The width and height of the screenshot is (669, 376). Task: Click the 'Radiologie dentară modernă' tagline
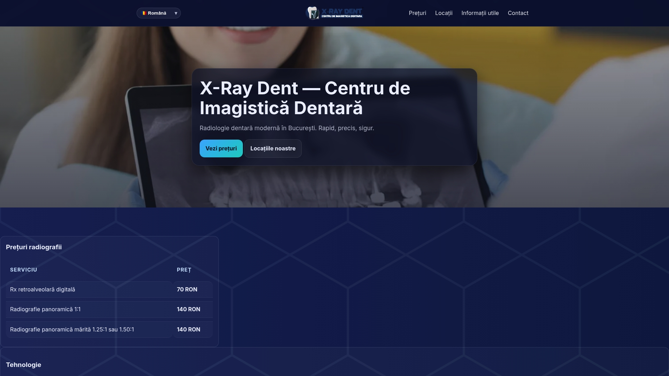[287, 128]
